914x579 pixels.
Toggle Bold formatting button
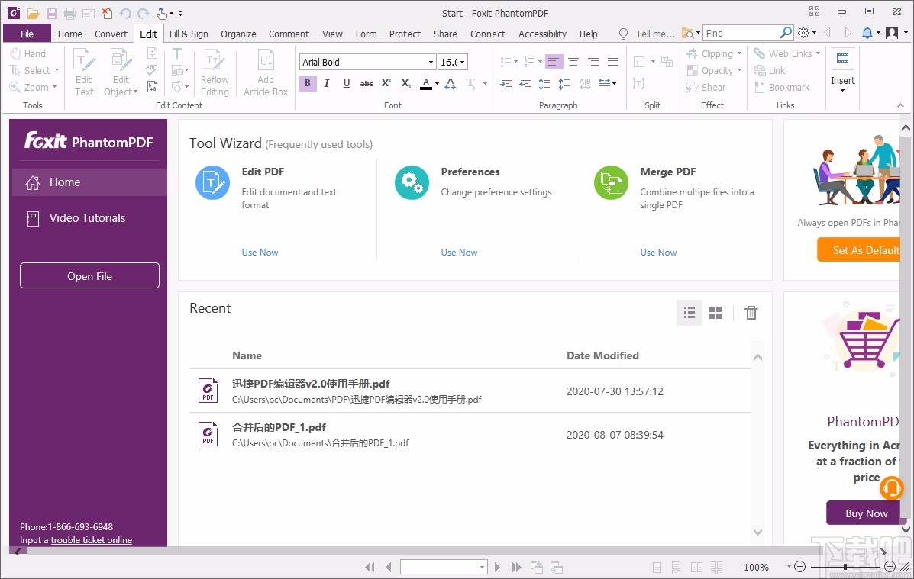(308, 84)
